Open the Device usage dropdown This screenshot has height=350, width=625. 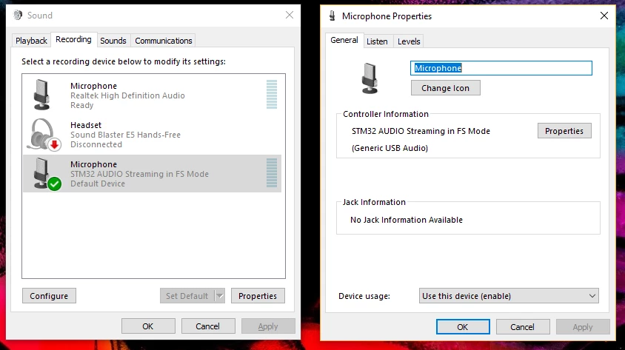509,296
